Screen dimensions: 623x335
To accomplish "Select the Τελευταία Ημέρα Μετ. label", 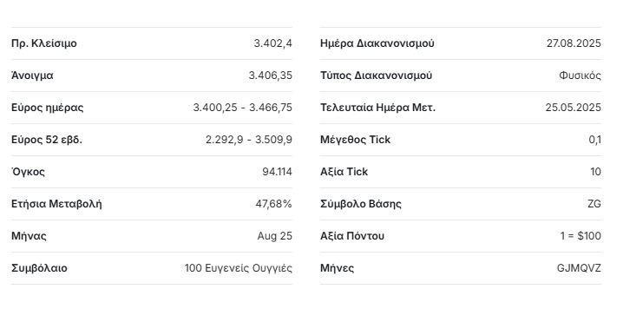I will 377,108.
